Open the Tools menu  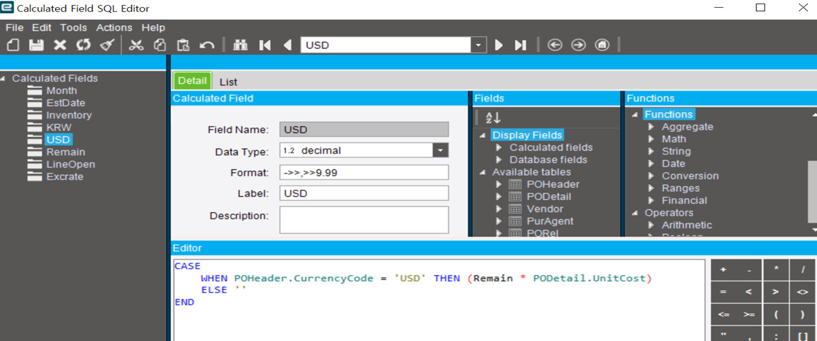tap(73, 28)
